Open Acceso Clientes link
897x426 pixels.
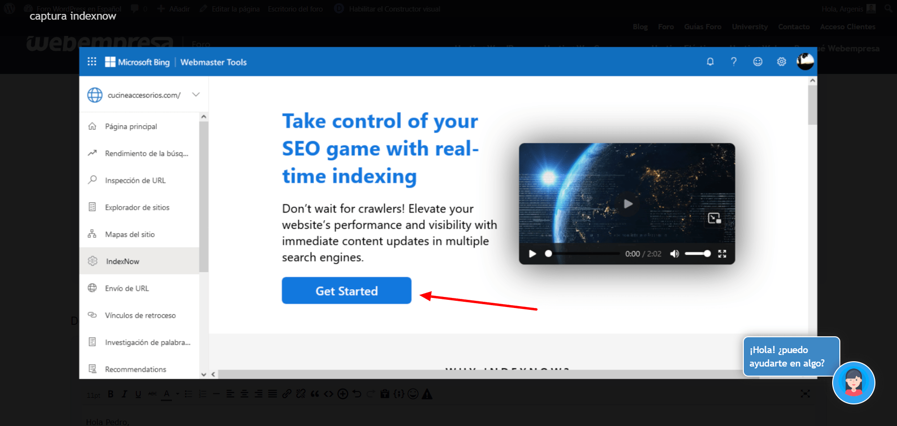848,27
